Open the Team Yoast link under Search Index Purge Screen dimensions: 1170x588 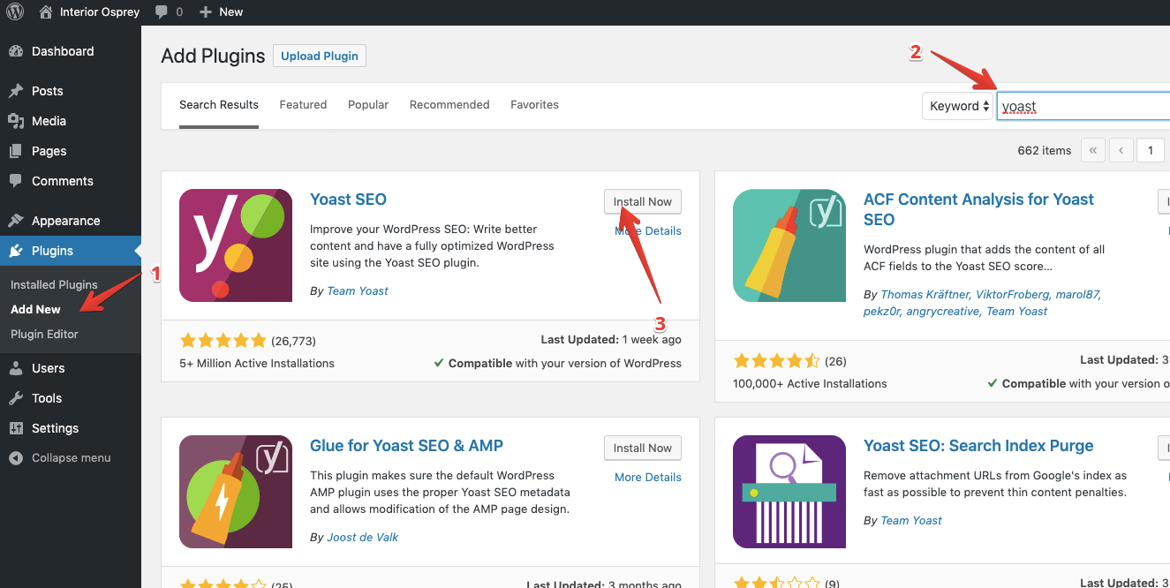point(911,520)
